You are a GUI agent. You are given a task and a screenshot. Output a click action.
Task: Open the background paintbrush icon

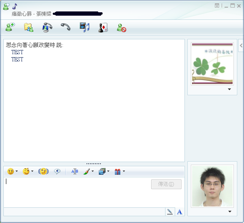[x=87, y=171]
